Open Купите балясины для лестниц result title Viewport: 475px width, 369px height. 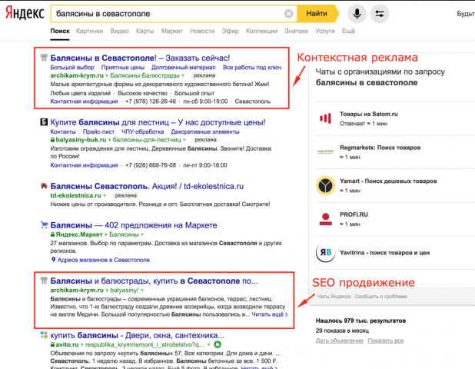[x=158, y=122]
